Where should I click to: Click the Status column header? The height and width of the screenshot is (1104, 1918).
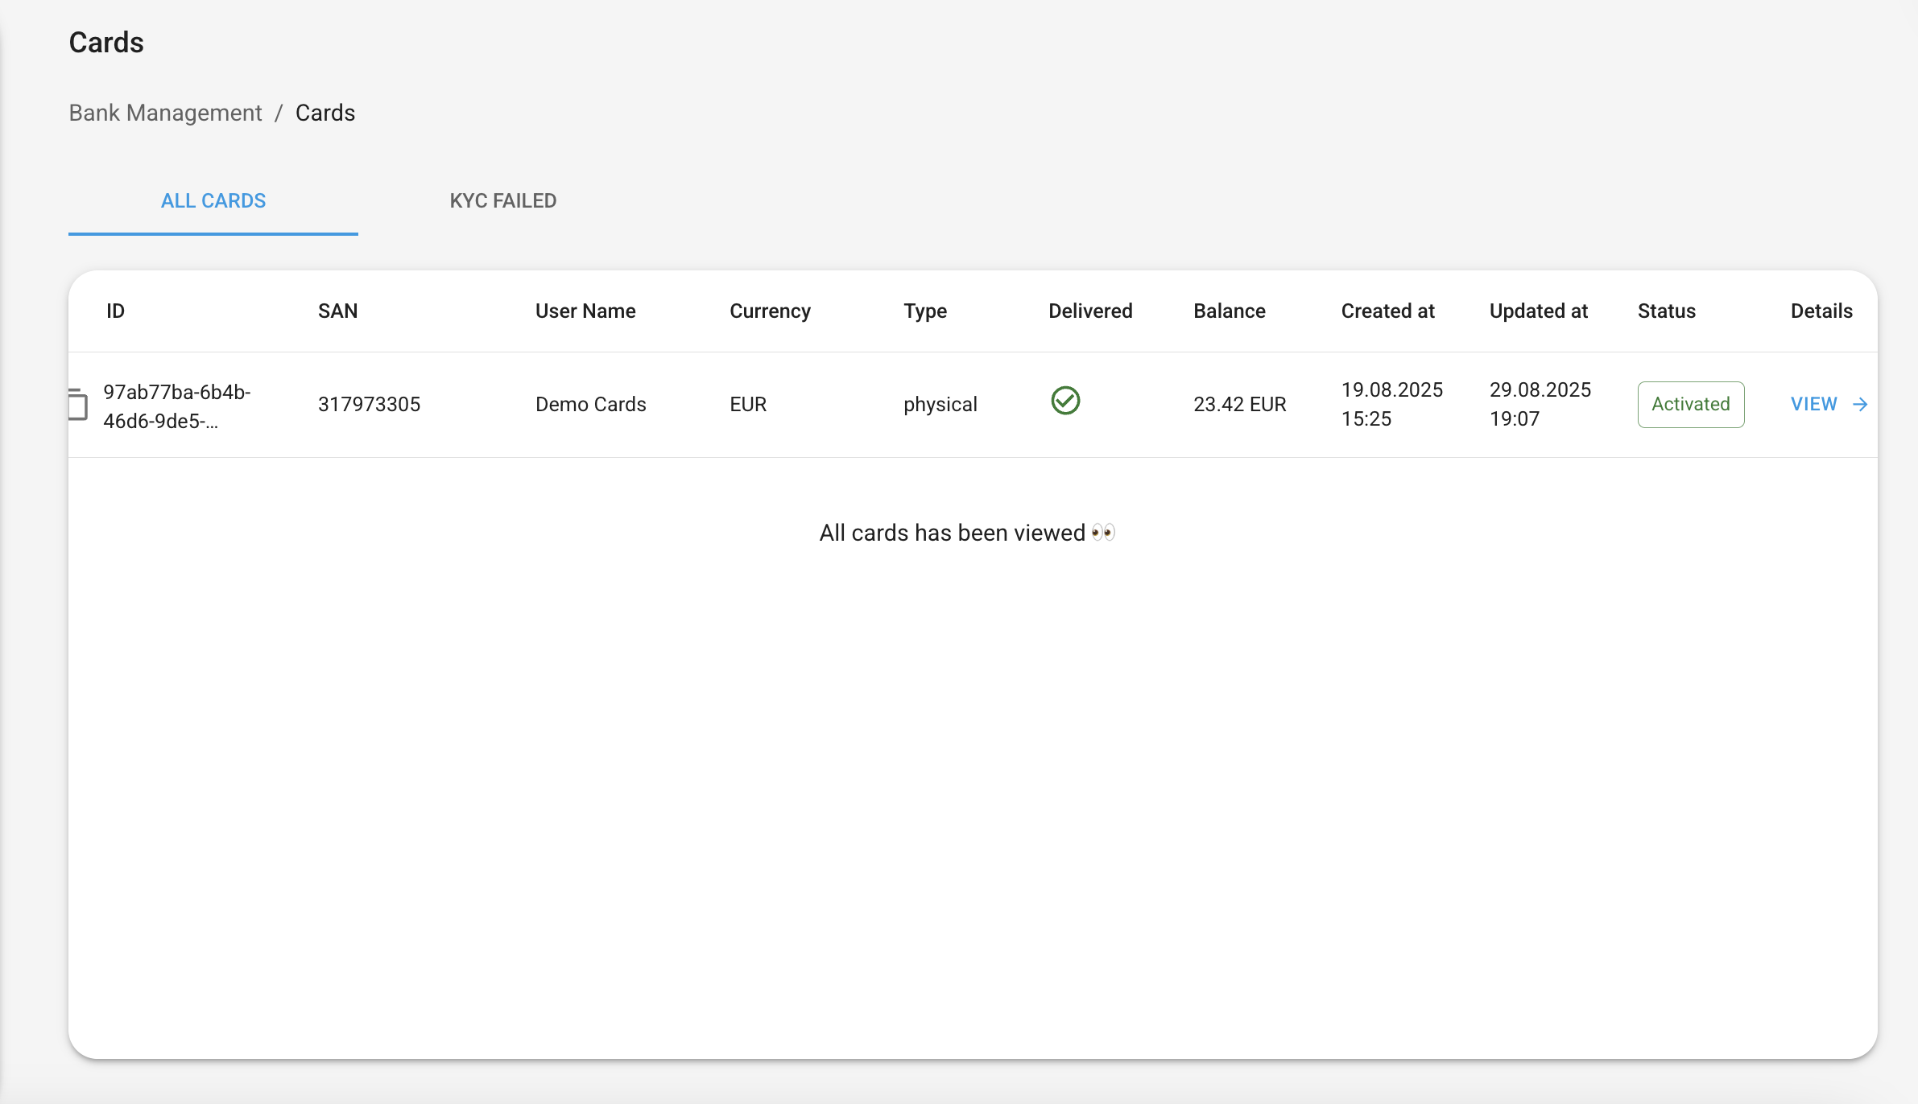pyautogui.click(x=1666, y=311)
